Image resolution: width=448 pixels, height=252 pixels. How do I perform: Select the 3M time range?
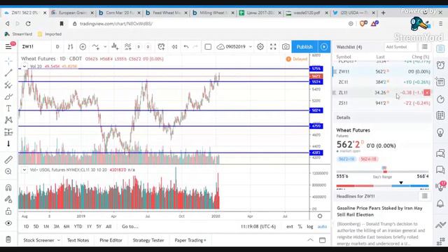56,227
